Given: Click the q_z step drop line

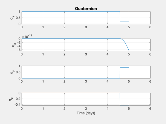Looking at the screenshot, I should [120, 99].
